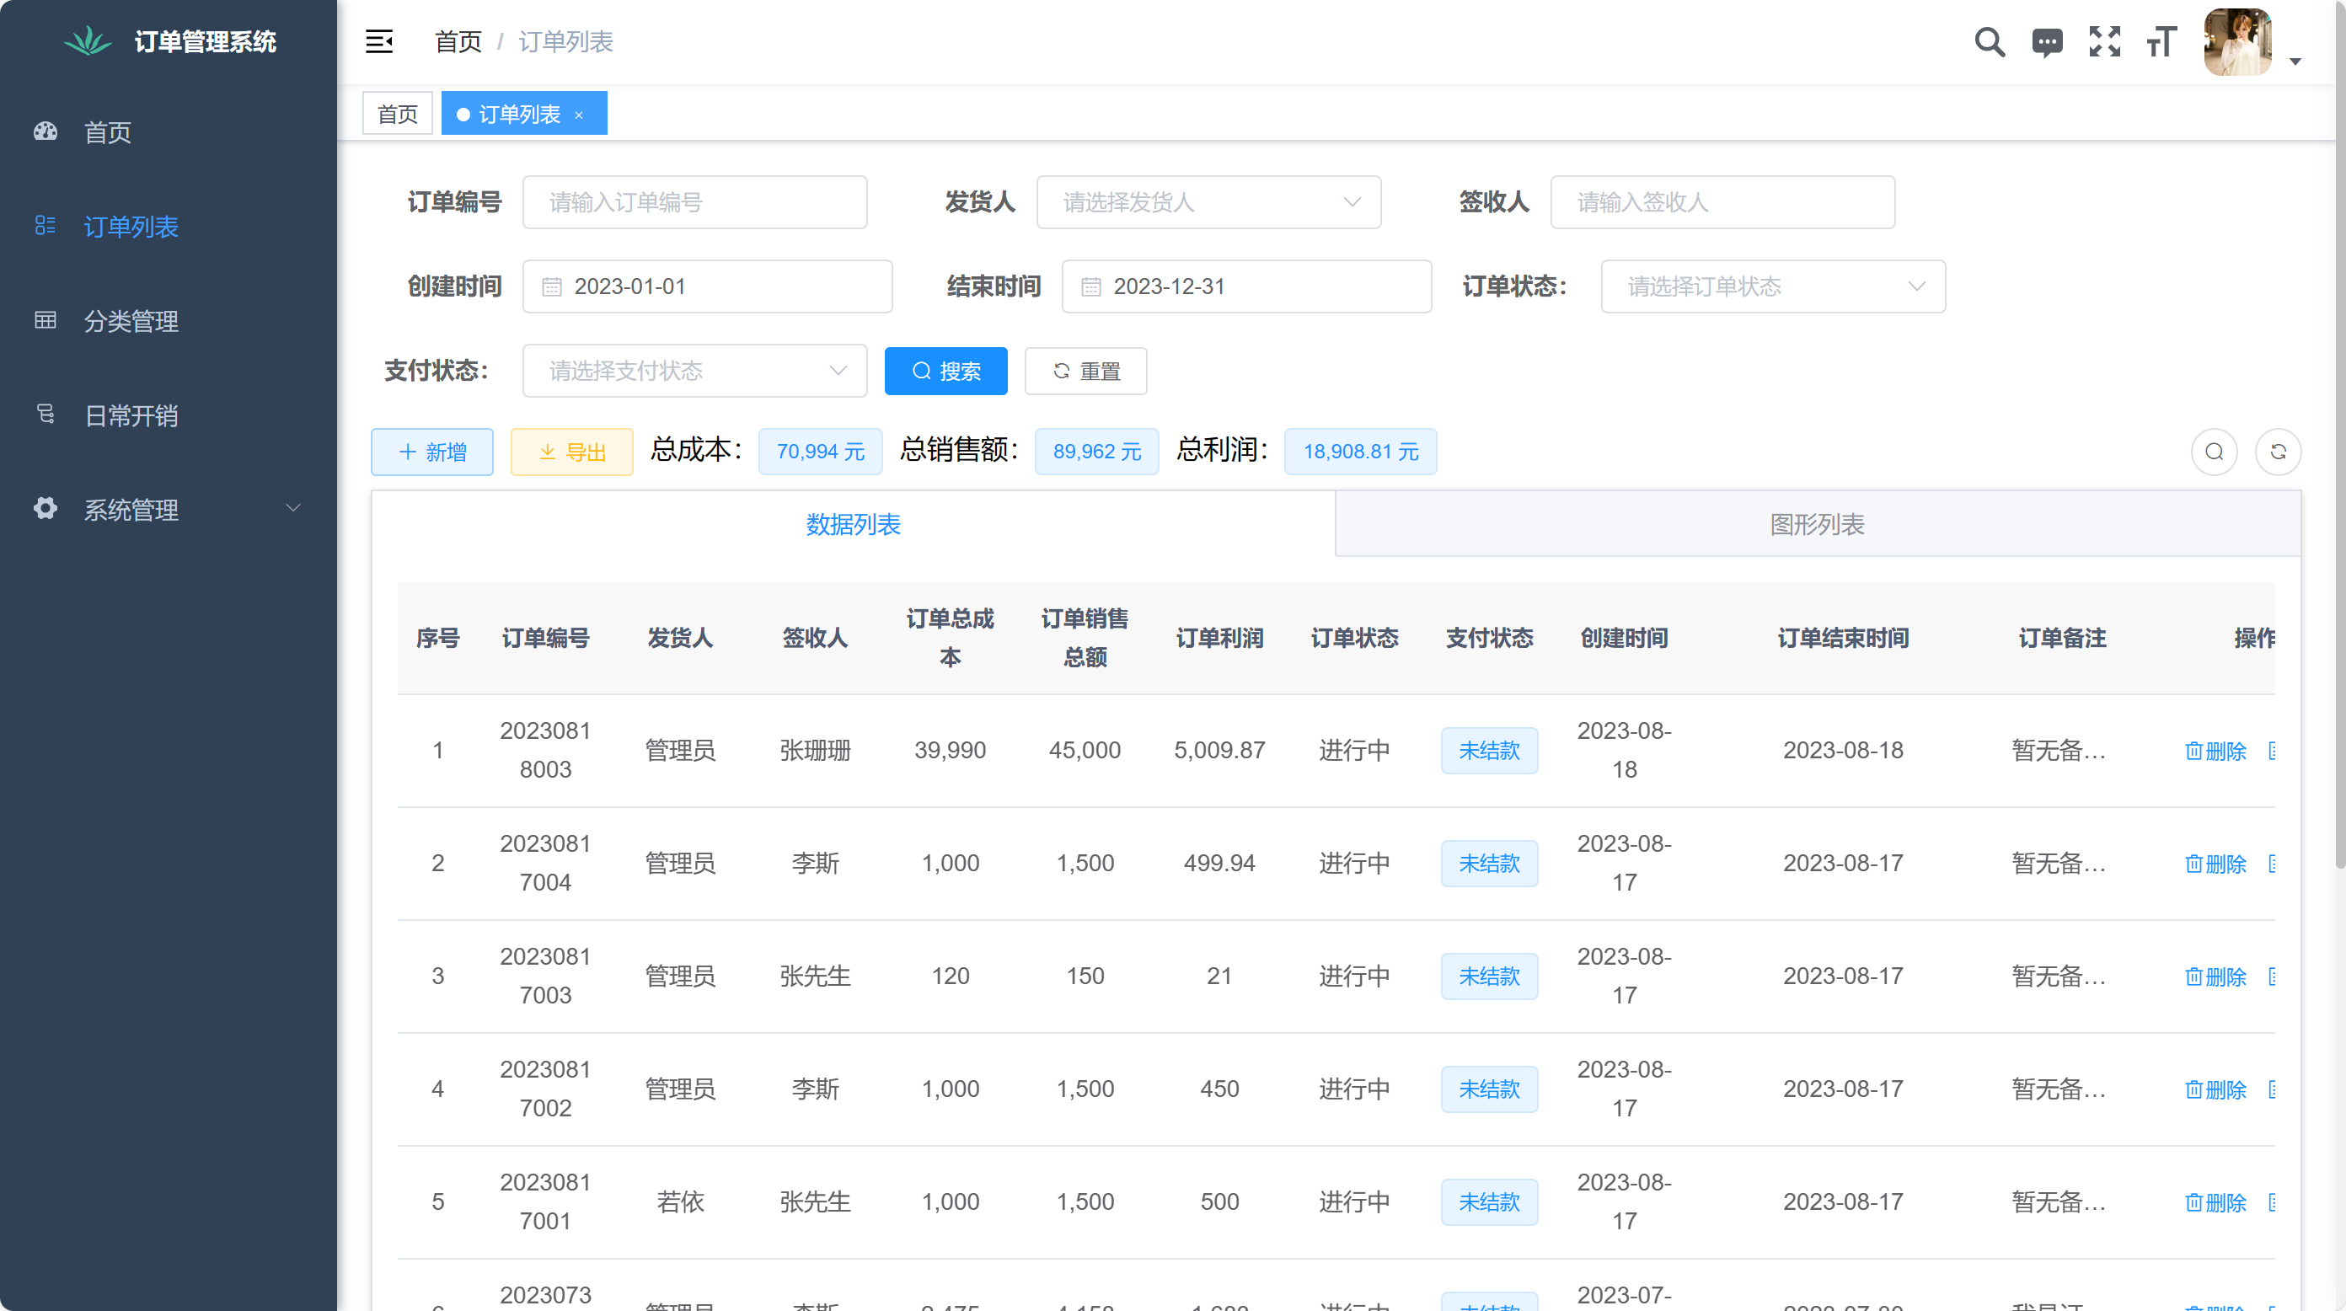Open the 发货人 dropdown
This screenshot has width=2346, height=1311.
pyautogui.click(x=1208, y=202)
